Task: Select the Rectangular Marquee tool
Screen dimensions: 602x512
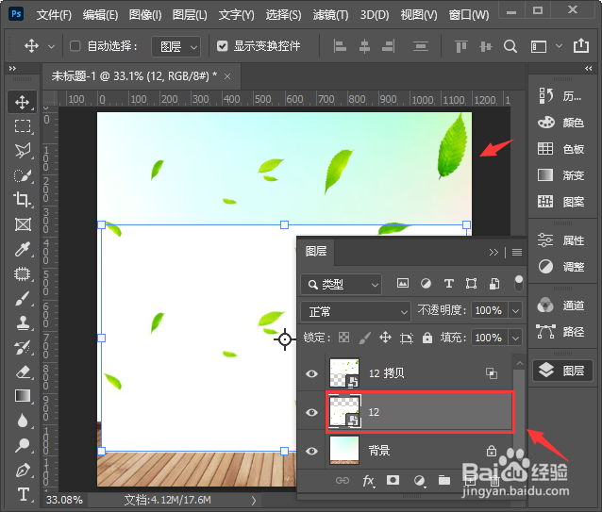Action: coord(23,126)
